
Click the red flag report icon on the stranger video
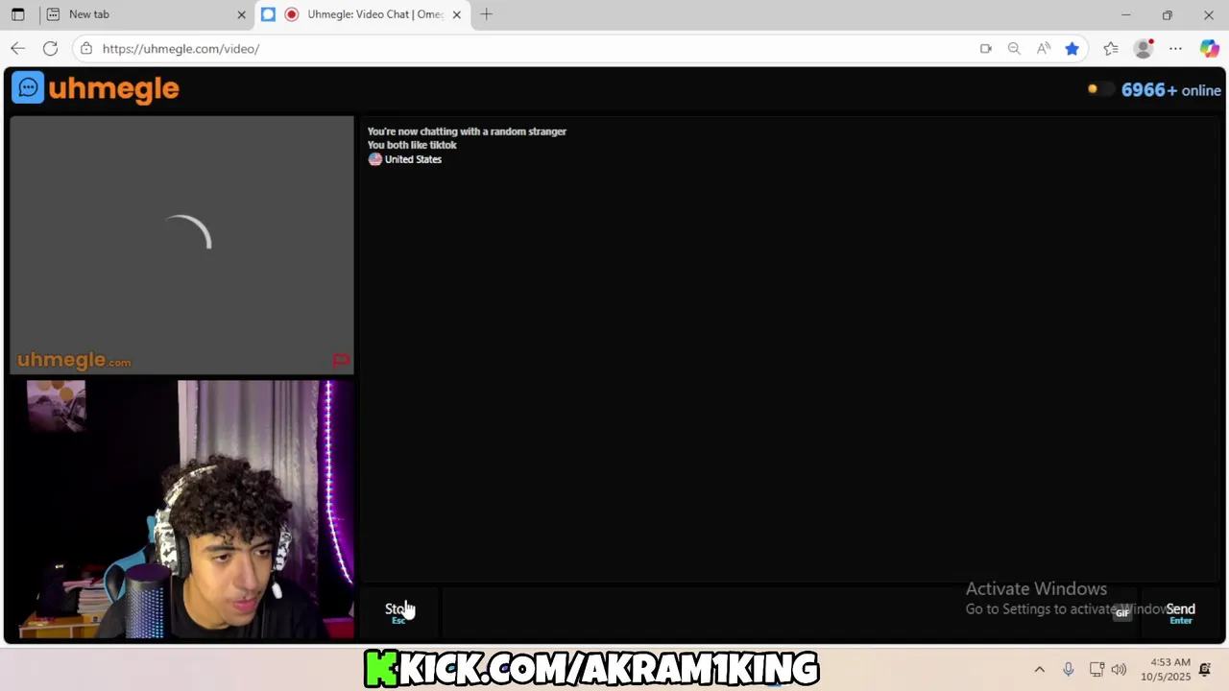point(340,361)
